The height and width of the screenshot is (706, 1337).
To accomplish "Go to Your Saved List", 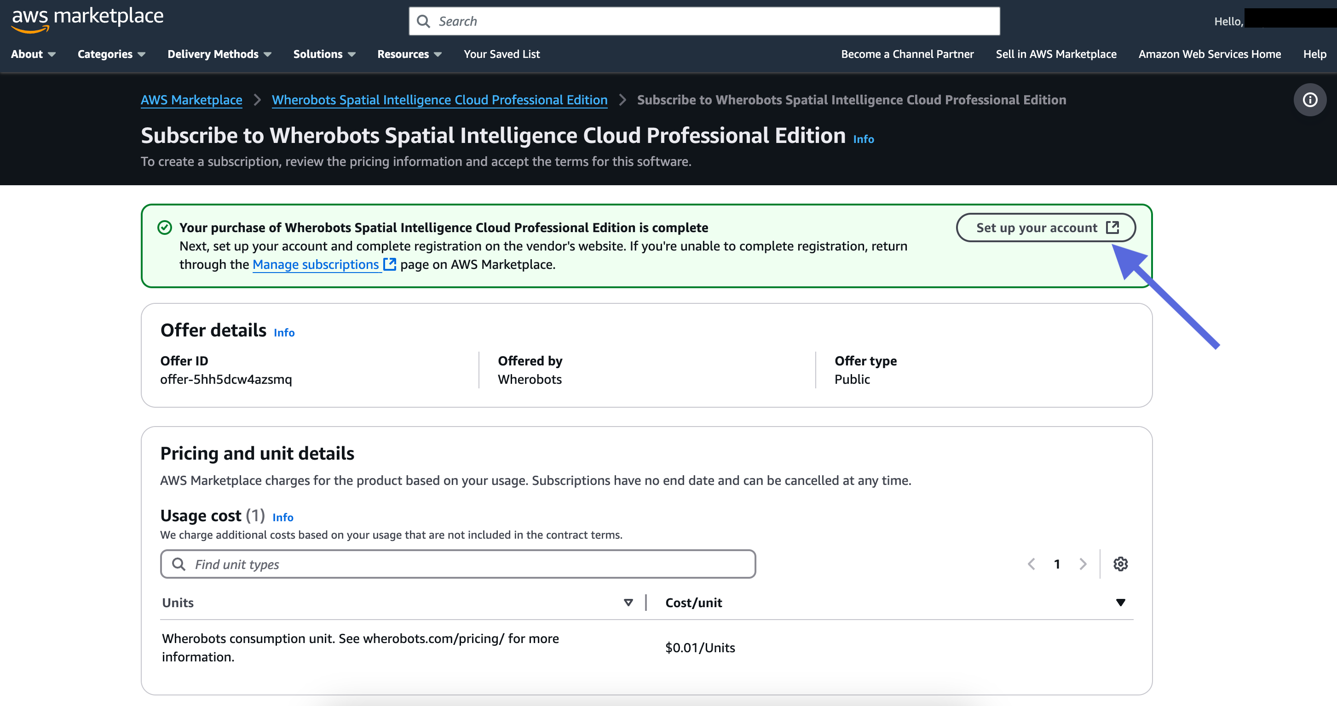I will coord(501,54).
